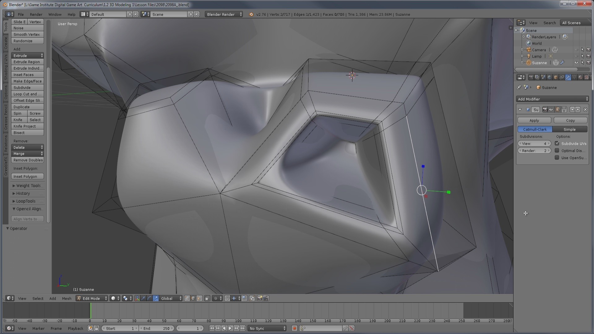Viewport: 594px width, 334px height.
Task: Open the Window menu
Action: (x=55, y=14)
